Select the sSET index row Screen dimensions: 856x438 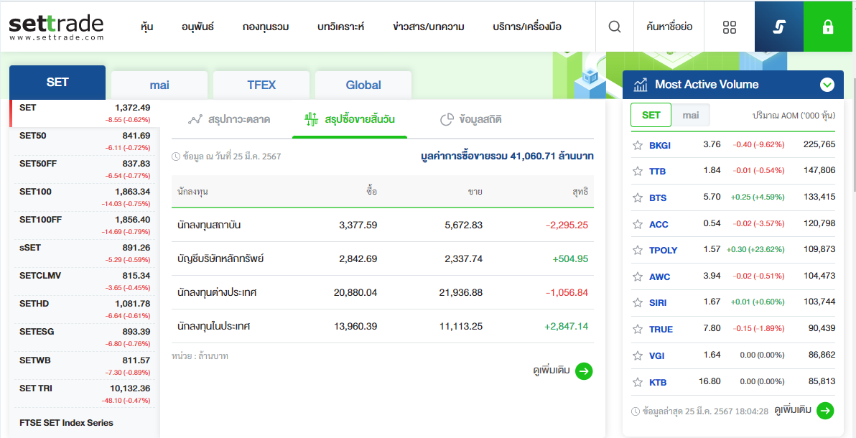point(85,253)
